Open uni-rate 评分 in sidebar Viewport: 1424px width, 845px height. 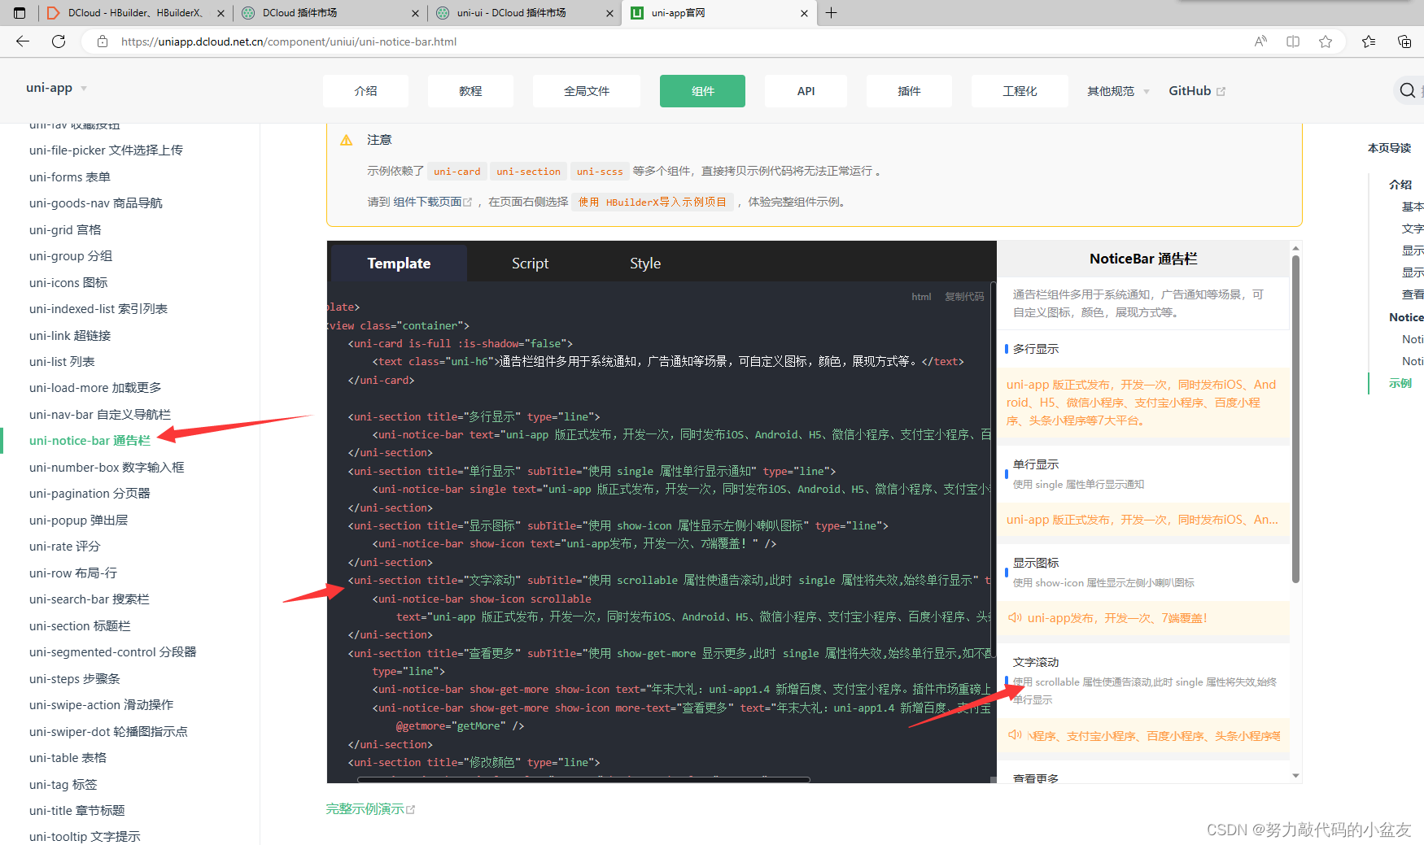[x=65, y=547]
